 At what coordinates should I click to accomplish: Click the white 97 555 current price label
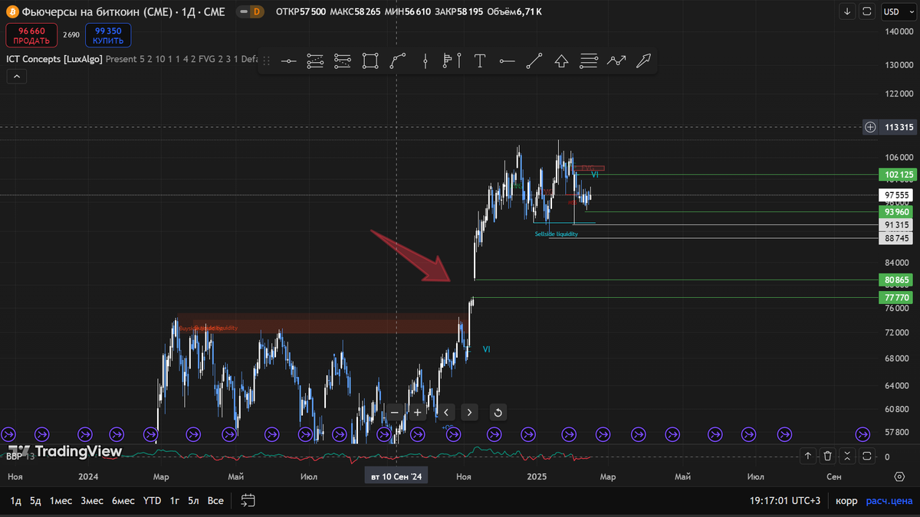897,196
